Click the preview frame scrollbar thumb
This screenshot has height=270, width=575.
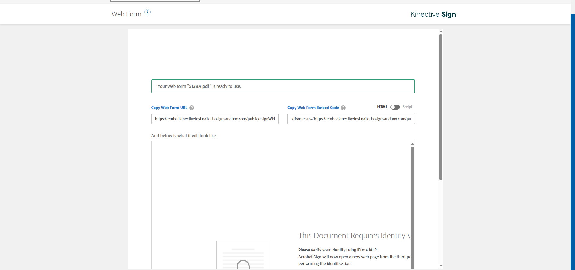412,208
